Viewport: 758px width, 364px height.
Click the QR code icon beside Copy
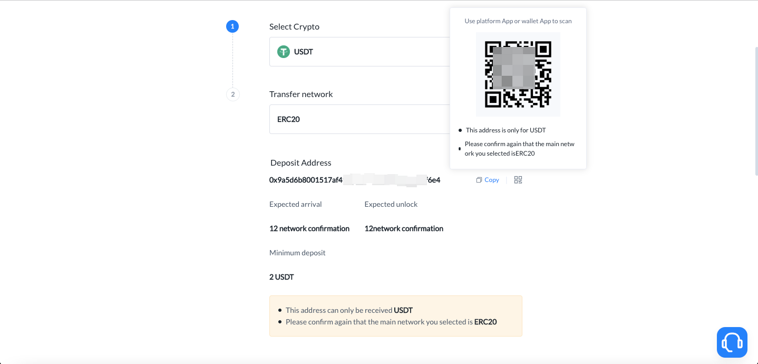pyautogui.click(x=518, y=180)
